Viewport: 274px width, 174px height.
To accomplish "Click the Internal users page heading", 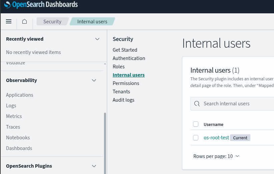I will click(x=216, y=43).
